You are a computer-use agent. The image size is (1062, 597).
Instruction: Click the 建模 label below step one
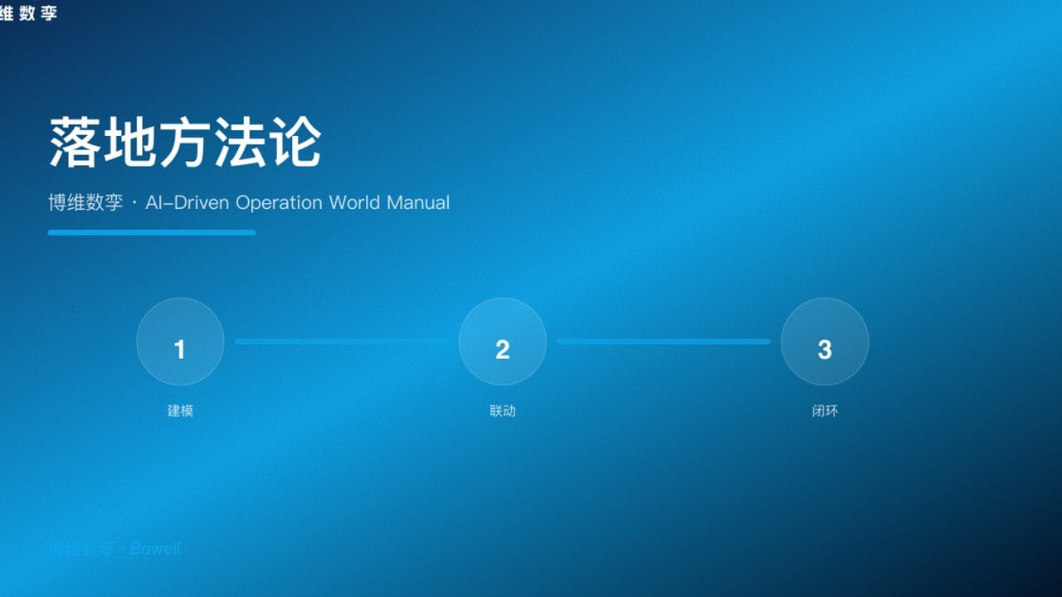[x=180, y=410]
